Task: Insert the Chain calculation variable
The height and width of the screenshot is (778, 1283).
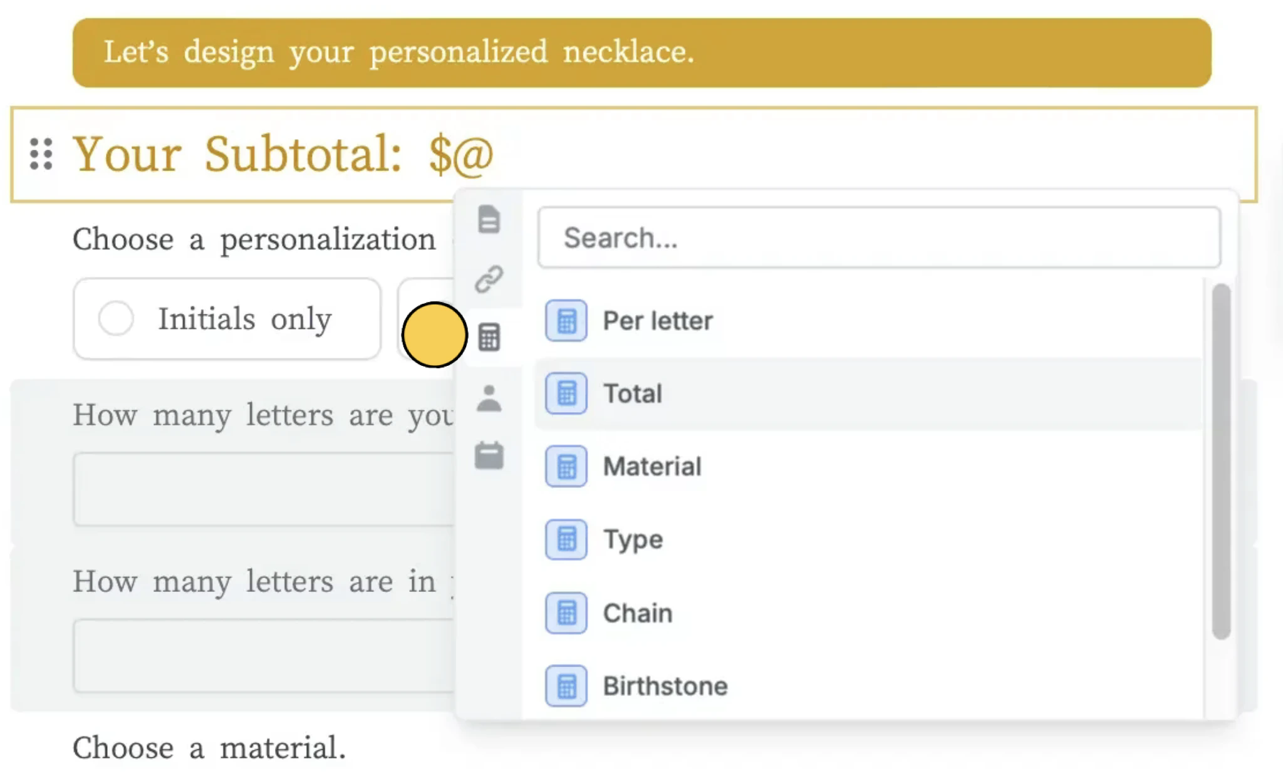Action: pyautogui.click(x=638, y=613)
